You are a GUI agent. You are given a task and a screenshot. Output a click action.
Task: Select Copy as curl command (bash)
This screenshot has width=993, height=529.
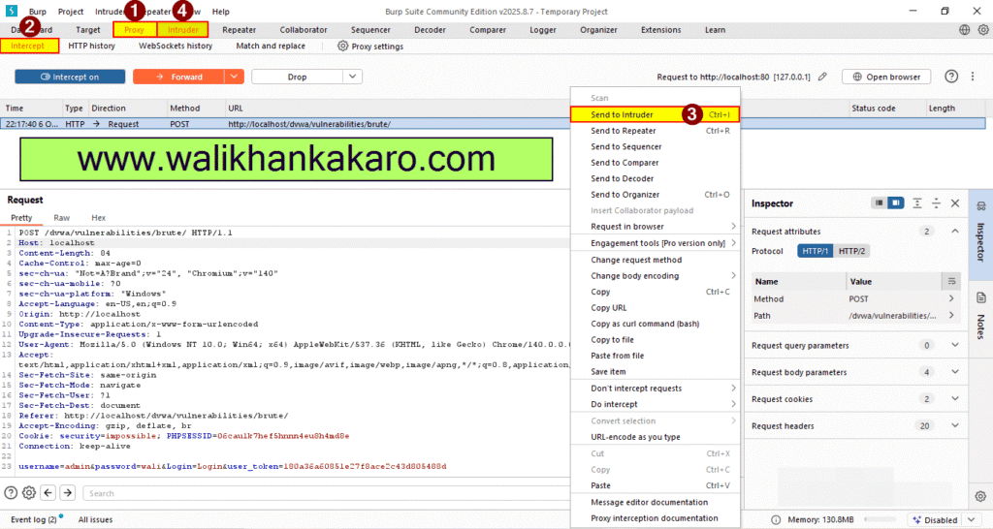coord(655,324)
